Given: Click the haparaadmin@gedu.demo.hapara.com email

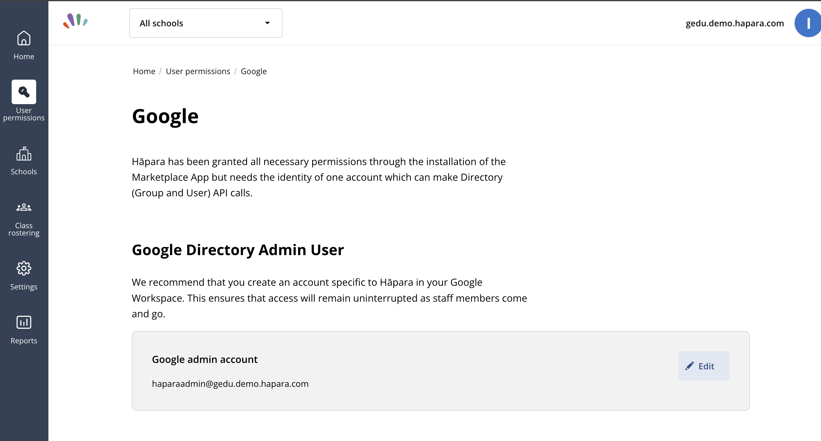Looking at the screenshot, I should point(230,384).
